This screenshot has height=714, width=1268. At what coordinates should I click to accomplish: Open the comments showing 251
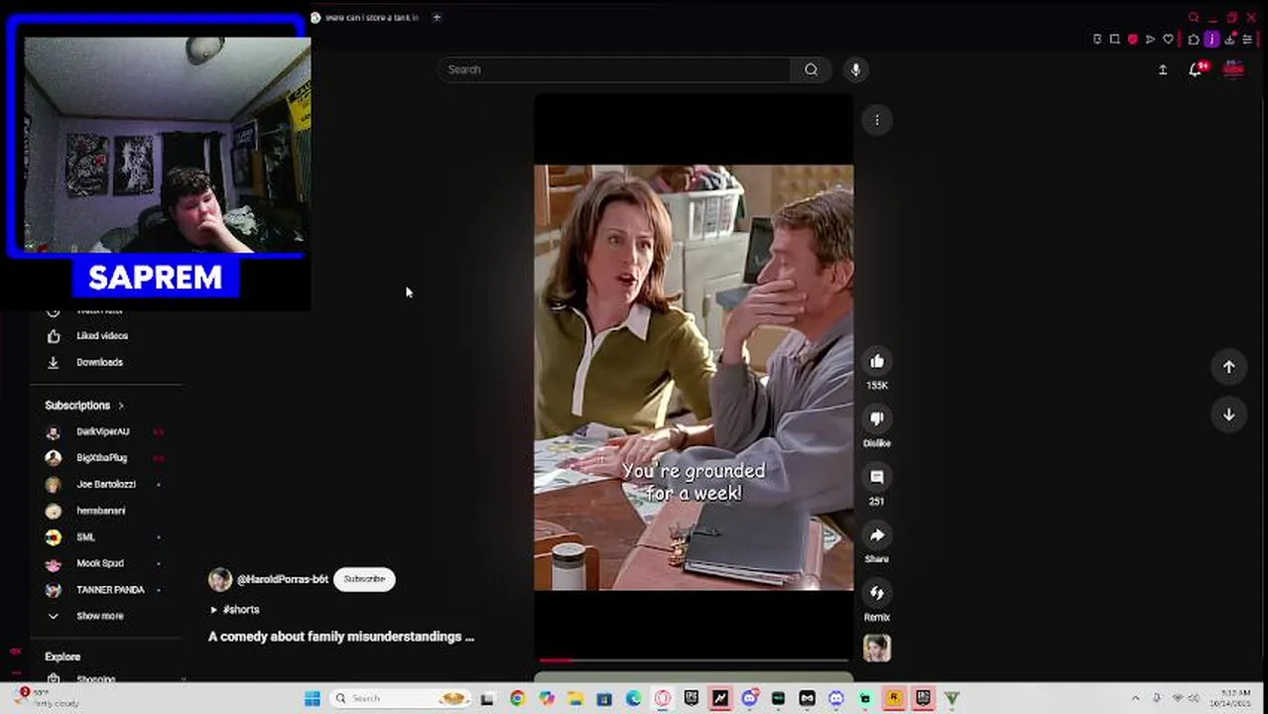coord(877,477)
